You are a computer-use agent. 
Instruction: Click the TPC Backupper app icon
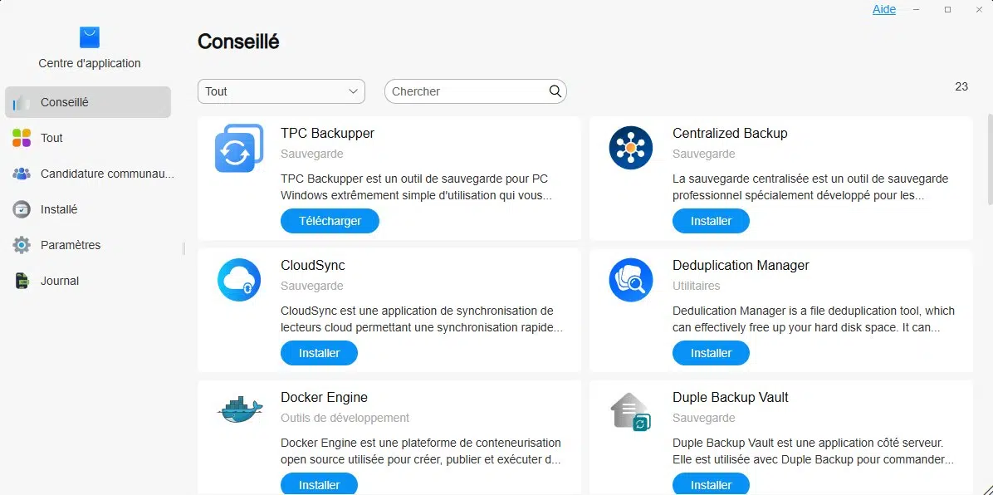click(x=239, y=149)
